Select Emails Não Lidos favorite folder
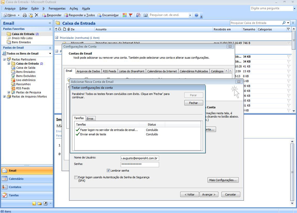This screenshot has height=213, width=297. pos(22,38)
